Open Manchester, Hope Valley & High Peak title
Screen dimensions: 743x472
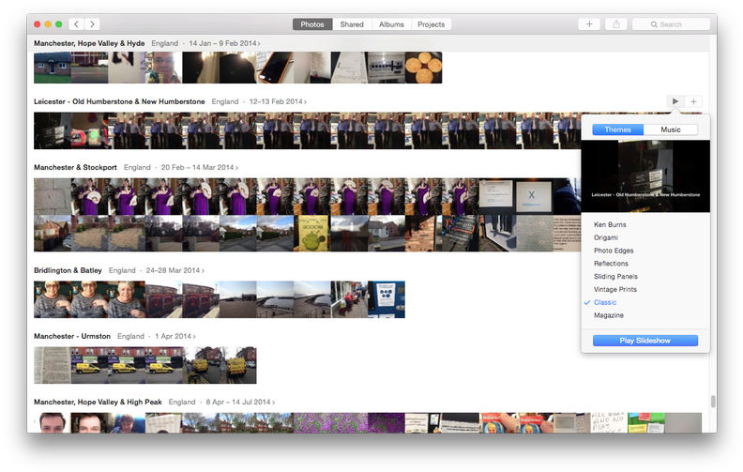click(x=98, y=402)
